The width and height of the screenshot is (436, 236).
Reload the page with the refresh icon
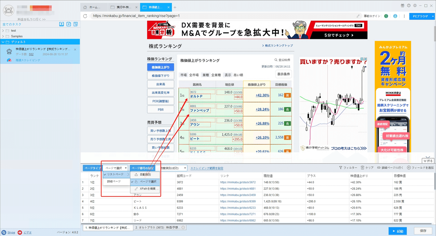(85, 16)
